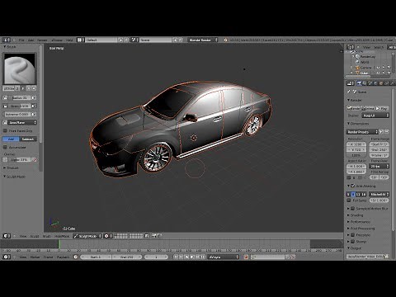
Task: Adjust the brush Strength slider
Action: point(20,106)
